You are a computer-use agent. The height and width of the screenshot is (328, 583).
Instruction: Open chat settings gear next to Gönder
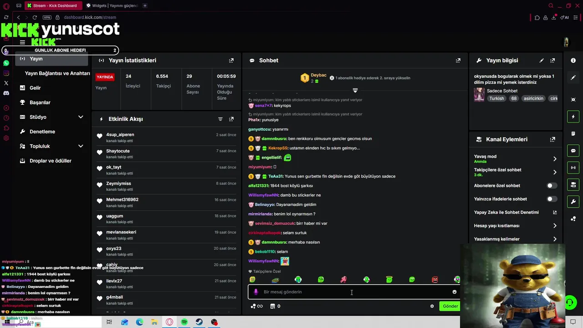432,306
